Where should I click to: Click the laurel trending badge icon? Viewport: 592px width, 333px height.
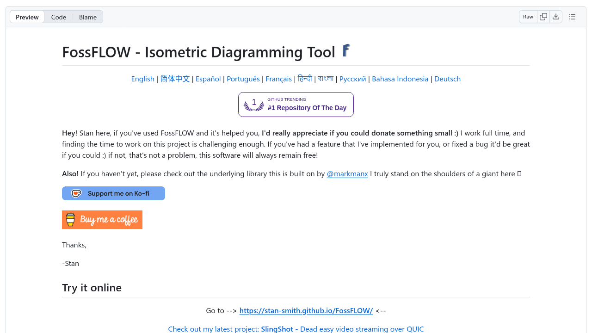tap(253, 105)
